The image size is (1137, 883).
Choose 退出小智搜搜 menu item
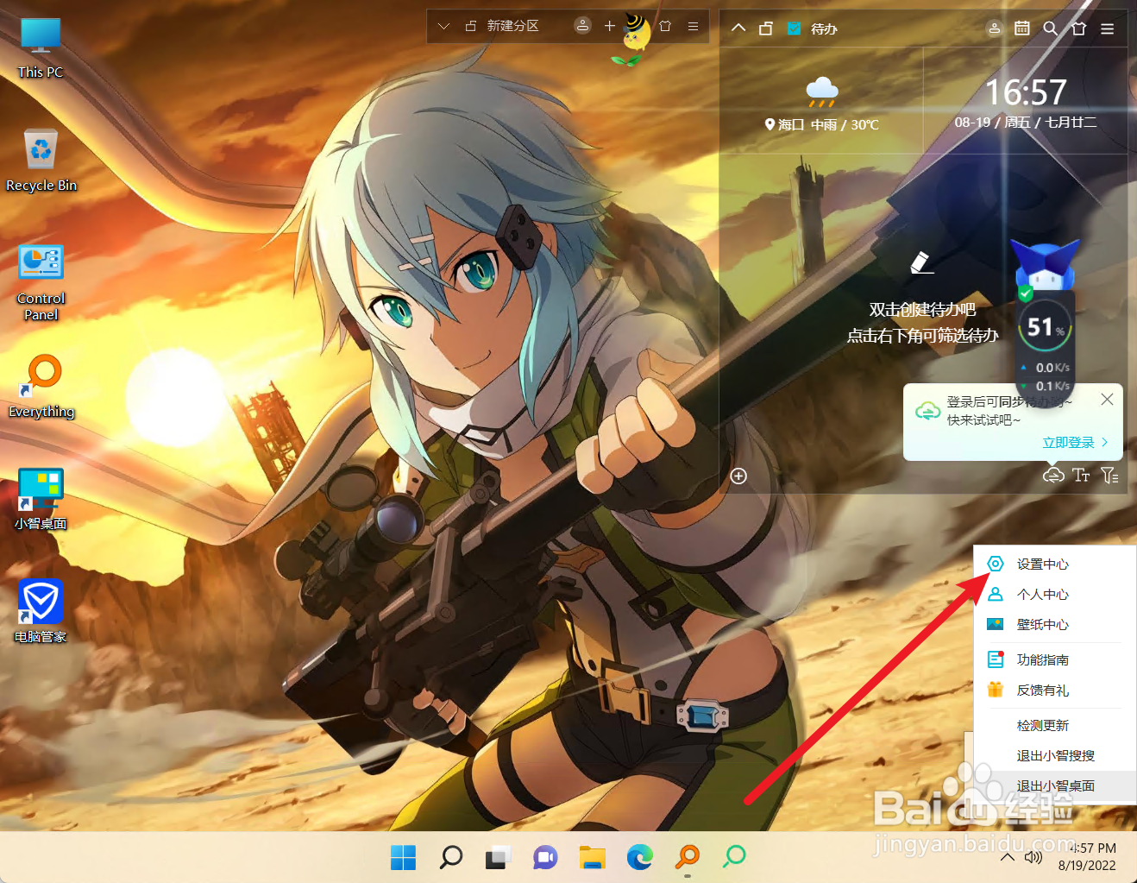[1054, 755]
